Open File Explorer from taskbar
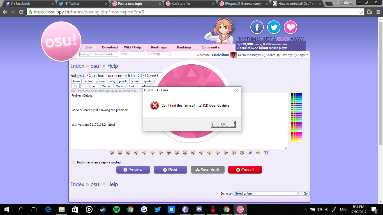The image size is (383, 215). pos(62,209)
